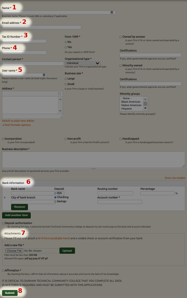Check the Owned by woman checkbox
Image resolution: width=187 pixels, height=298 pixels.
click(121, 37)
